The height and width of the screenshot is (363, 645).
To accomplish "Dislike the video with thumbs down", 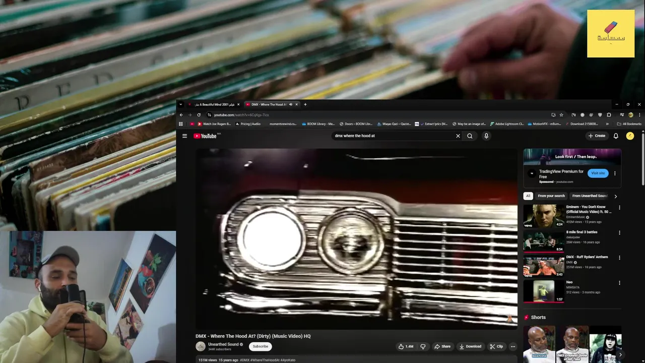I will pos(423,346).
